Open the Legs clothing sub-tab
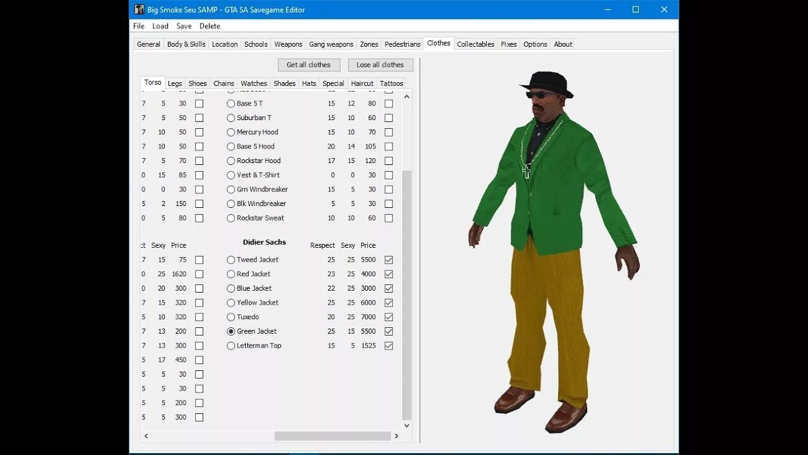Screen dimensions: 808x455 [x=175, y=83]
